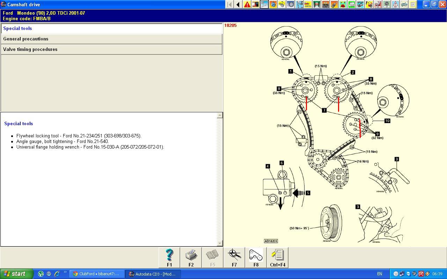The height and width of the screenshot is (279, 447).
Task: Go back with the black left arrow
Action: click(238, 5)
